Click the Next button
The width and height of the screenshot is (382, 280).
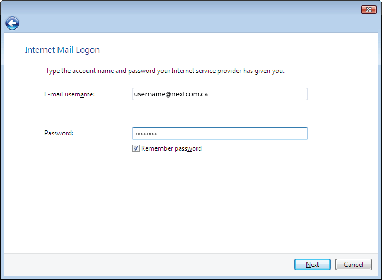point(312,265)
